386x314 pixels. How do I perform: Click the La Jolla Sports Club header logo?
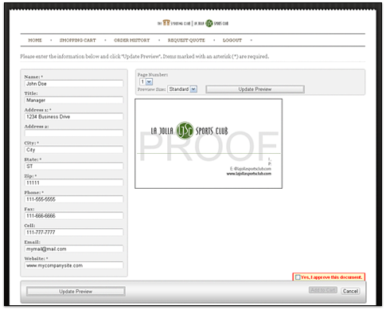pyautogui.click(x=211, y=23)
